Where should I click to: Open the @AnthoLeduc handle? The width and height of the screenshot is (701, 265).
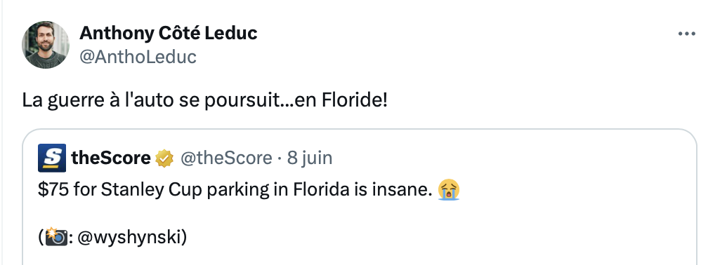coord(138,57)
